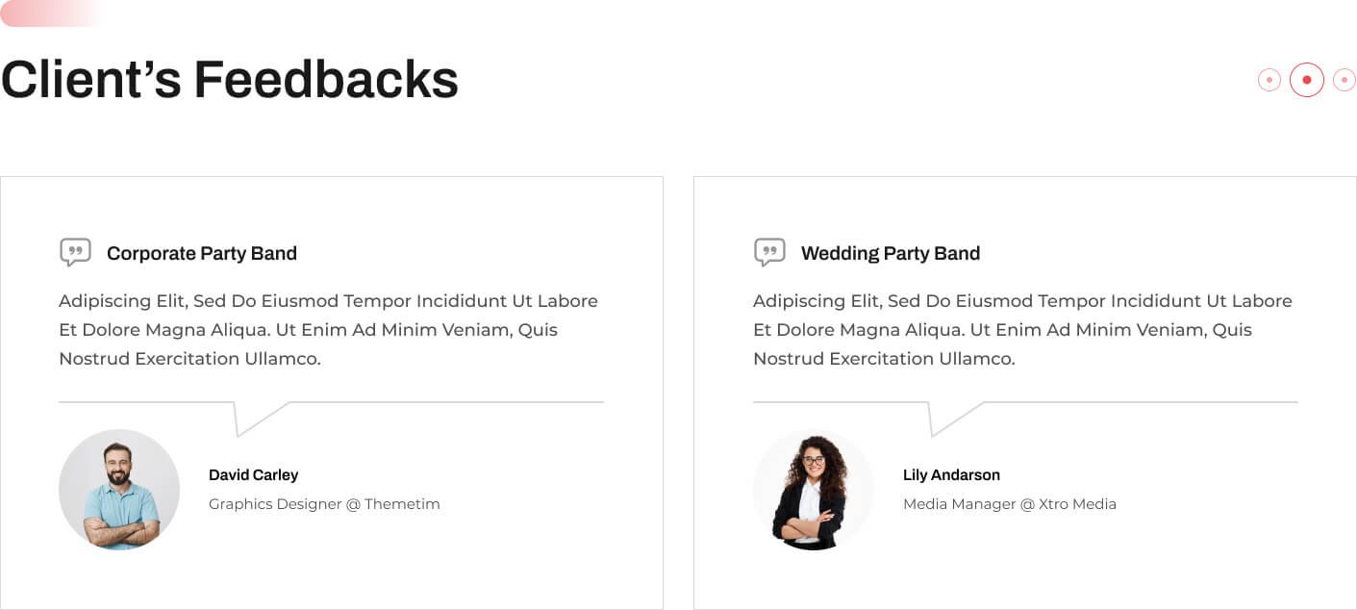Click speech-bubble divider above David Carley
The width and height of the screenshot is (1357, 610).
[x=262, y=416]
